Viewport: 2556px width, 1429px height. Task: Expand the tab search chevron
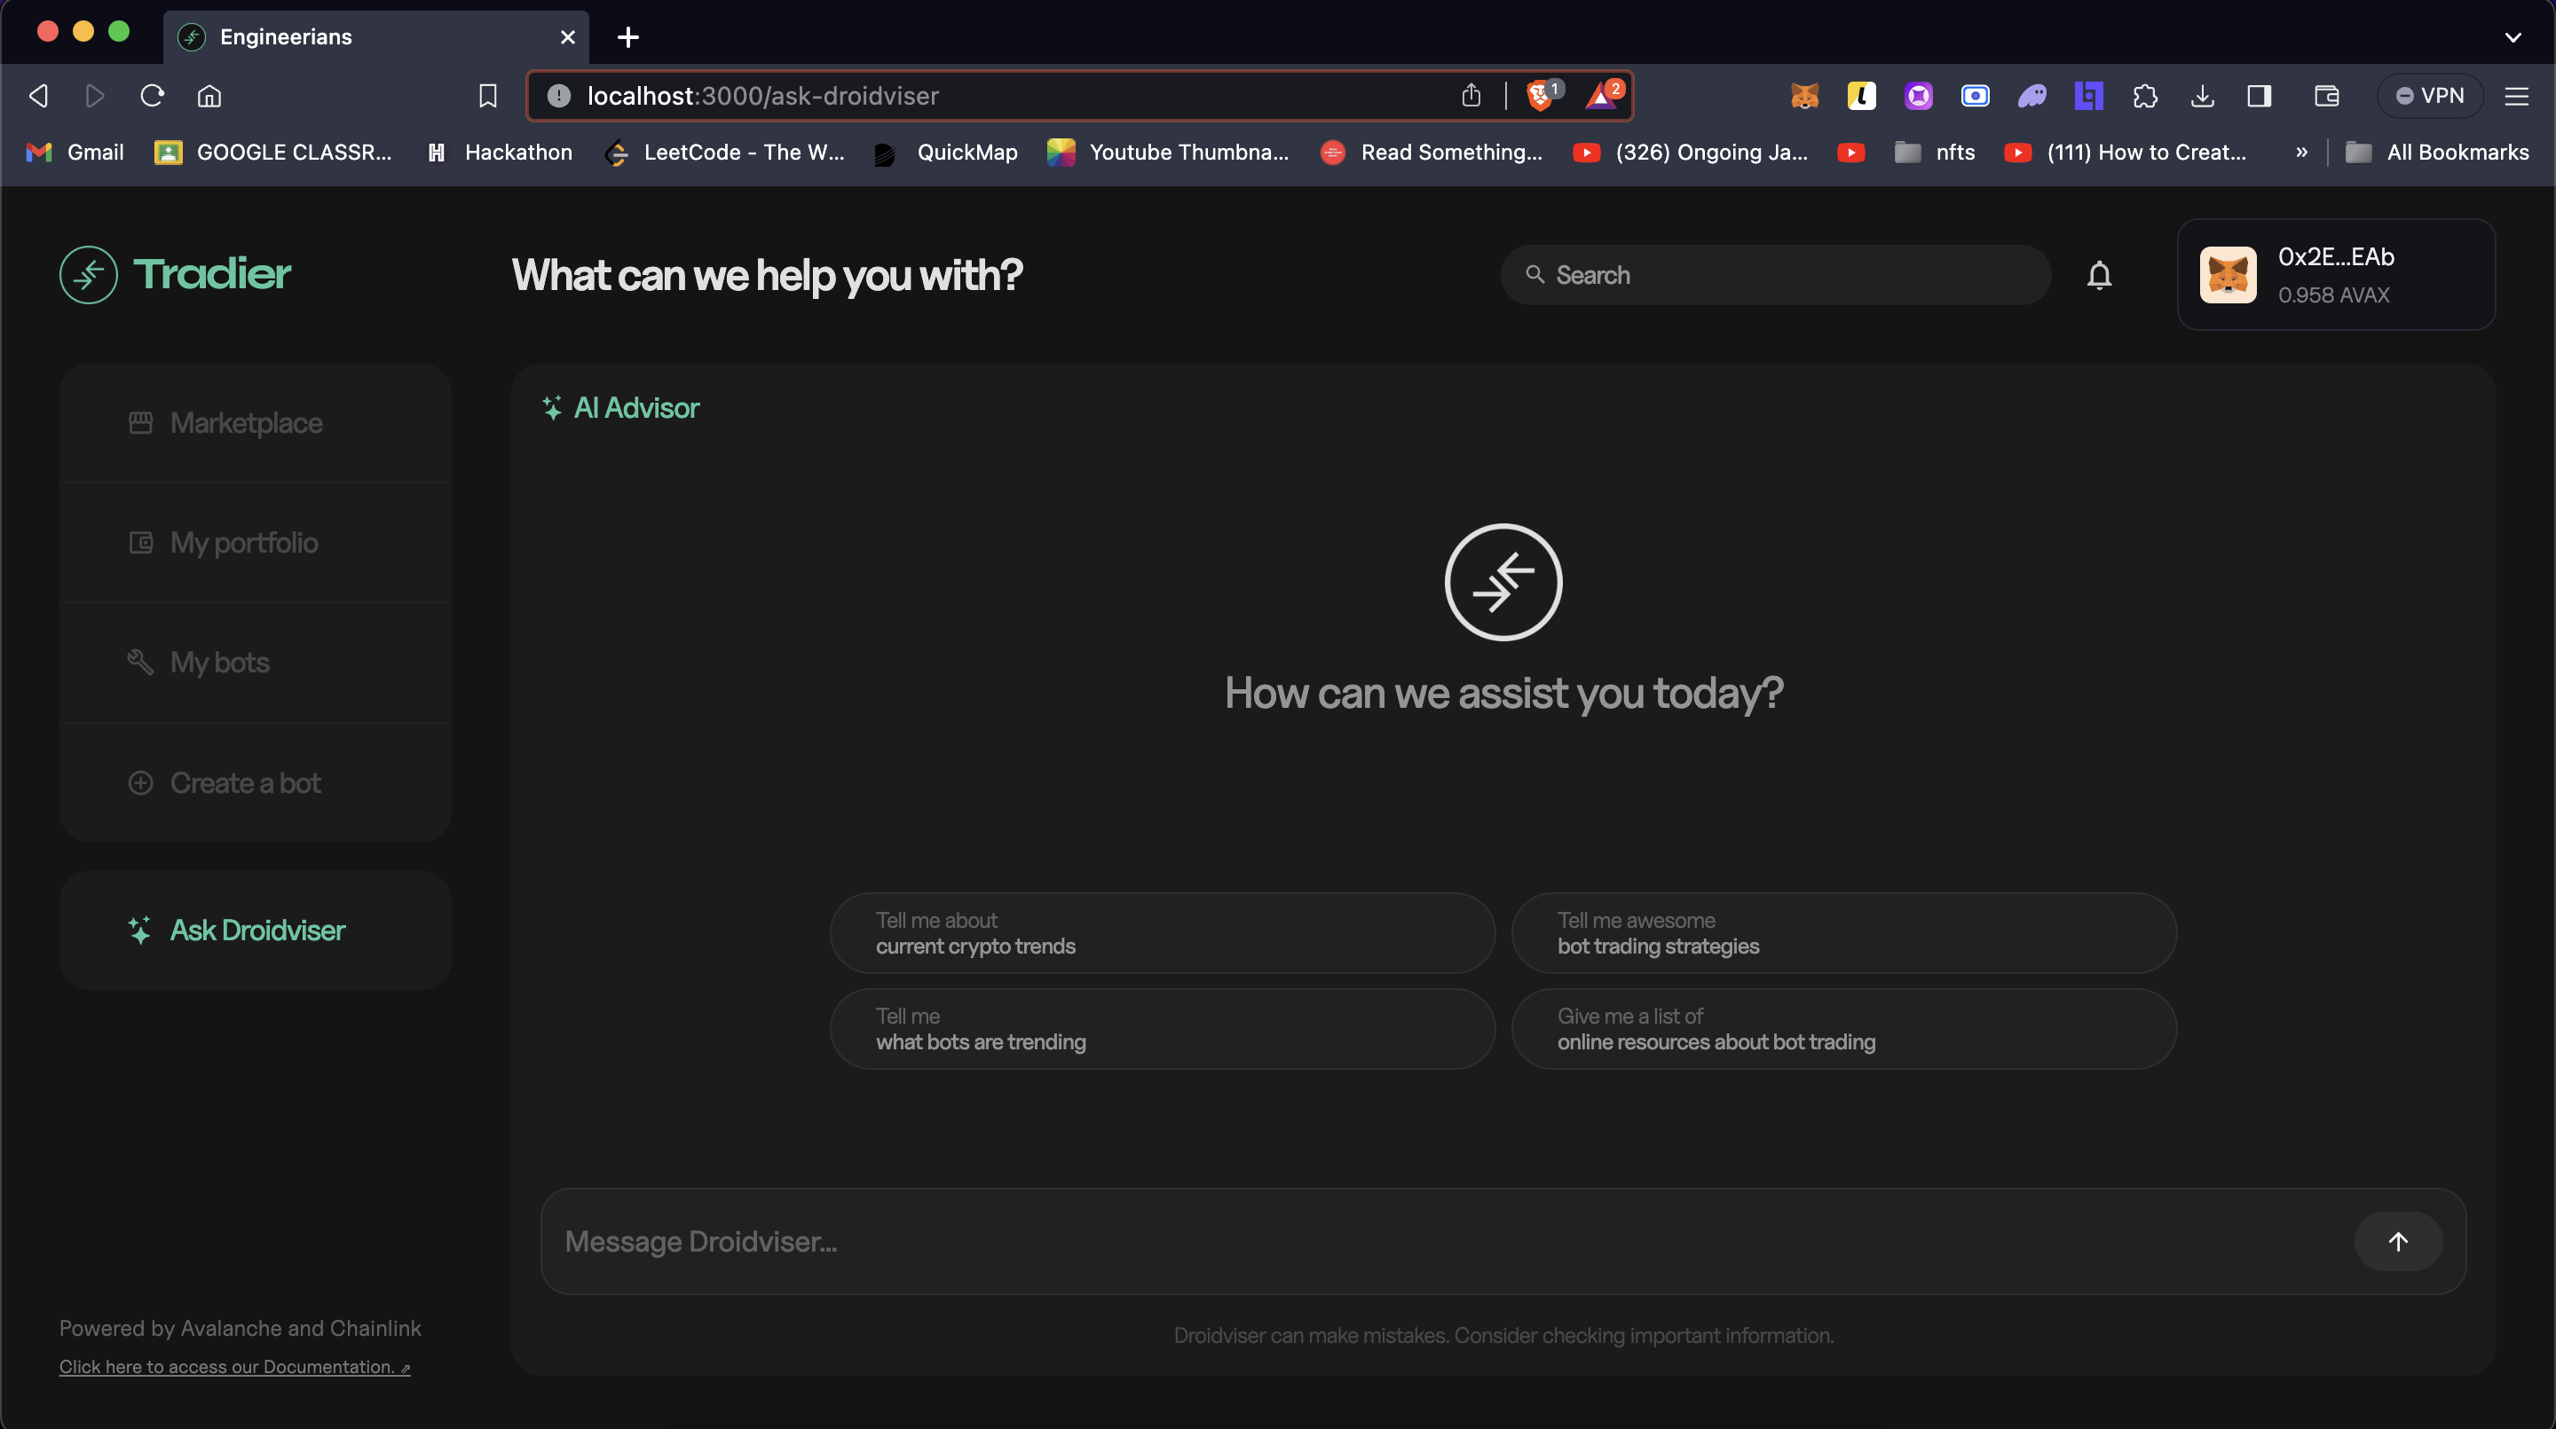(x=2513, y=37)
